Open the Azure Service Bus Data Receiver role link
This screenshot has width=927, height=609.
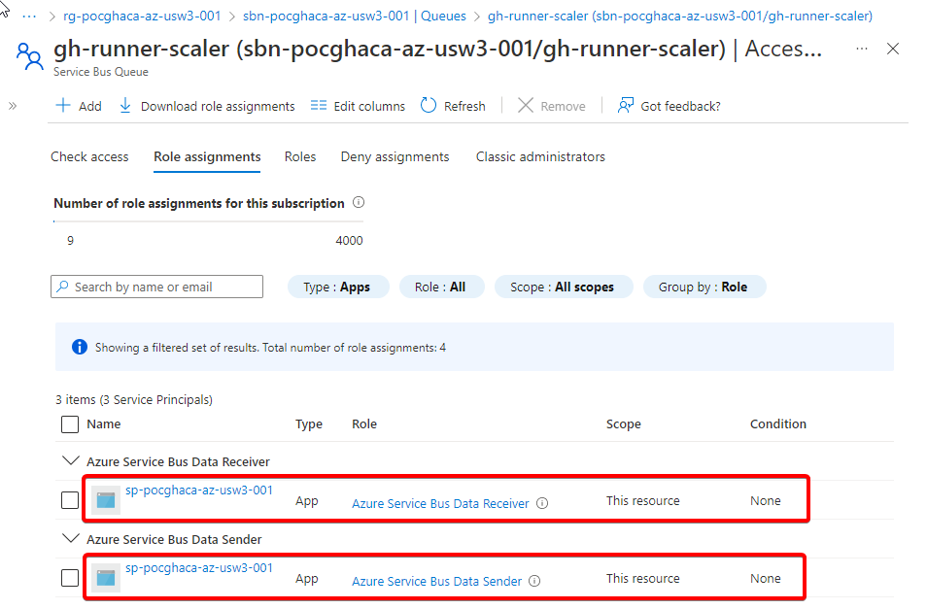pyautogui.click(x=440, y=503)
